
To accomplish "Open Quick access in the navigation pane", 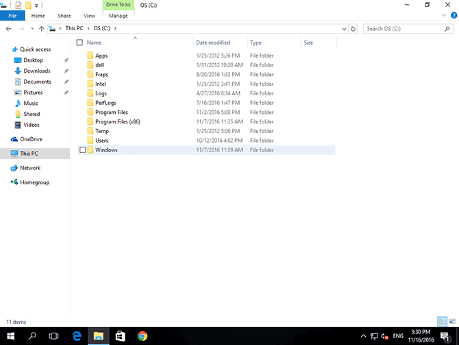I will coord(35,49).
